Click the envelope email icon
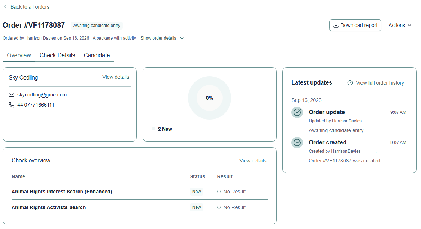The image size is (421, 229). click(x=12, y=95)
